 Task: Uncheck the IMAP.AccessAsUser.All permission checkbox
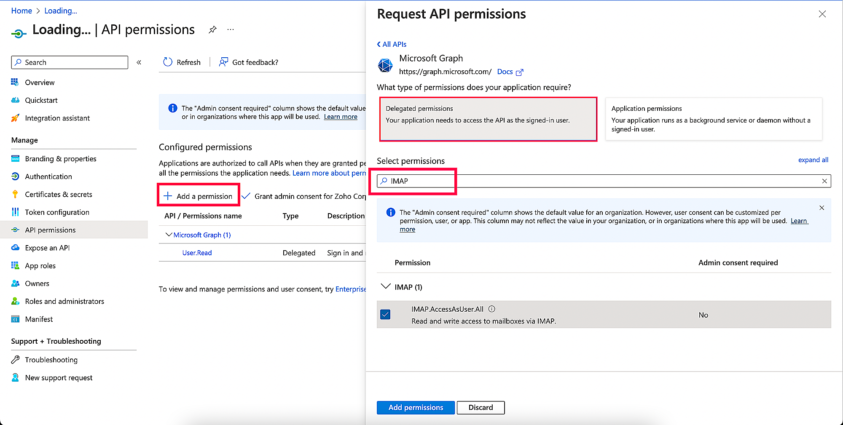(x=385, y=315)
